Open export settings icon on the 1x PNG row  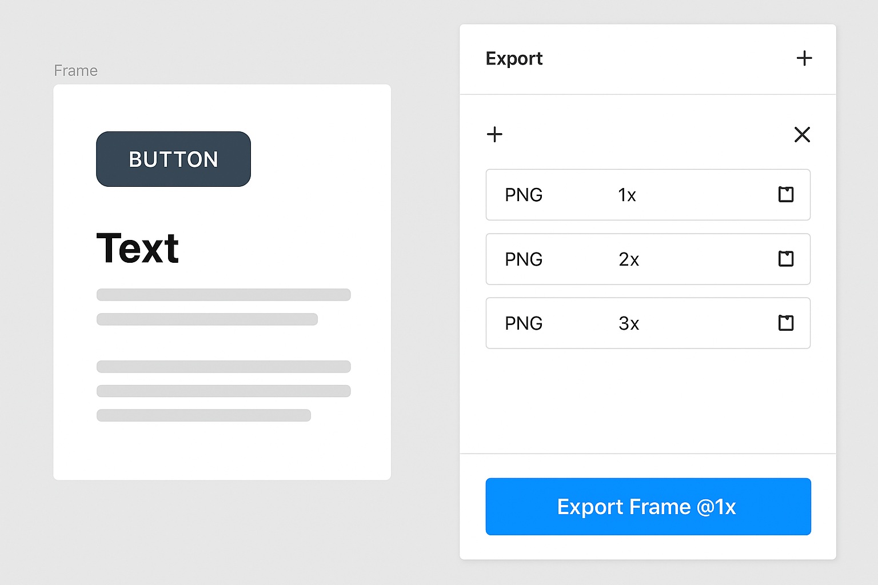(x=785, y=195)
